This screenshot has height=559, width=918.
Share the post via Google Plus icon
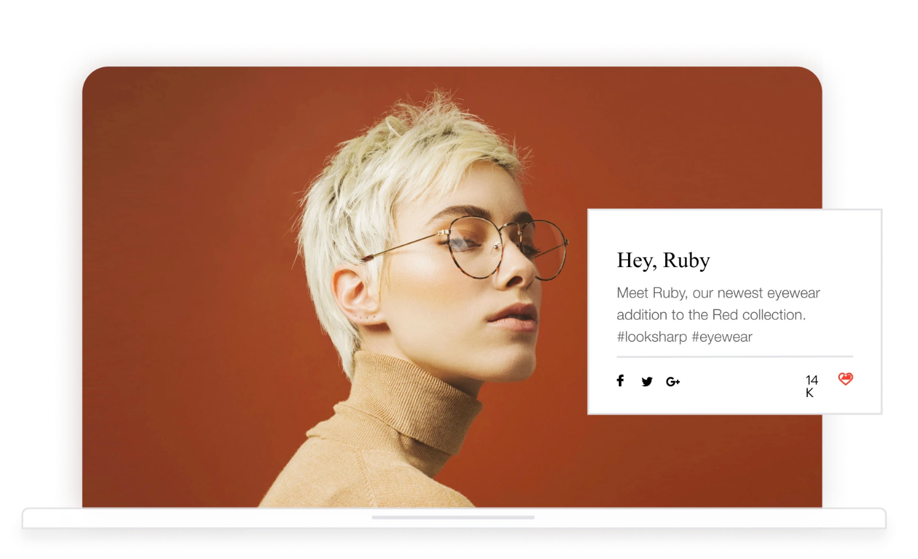point(673,382)
